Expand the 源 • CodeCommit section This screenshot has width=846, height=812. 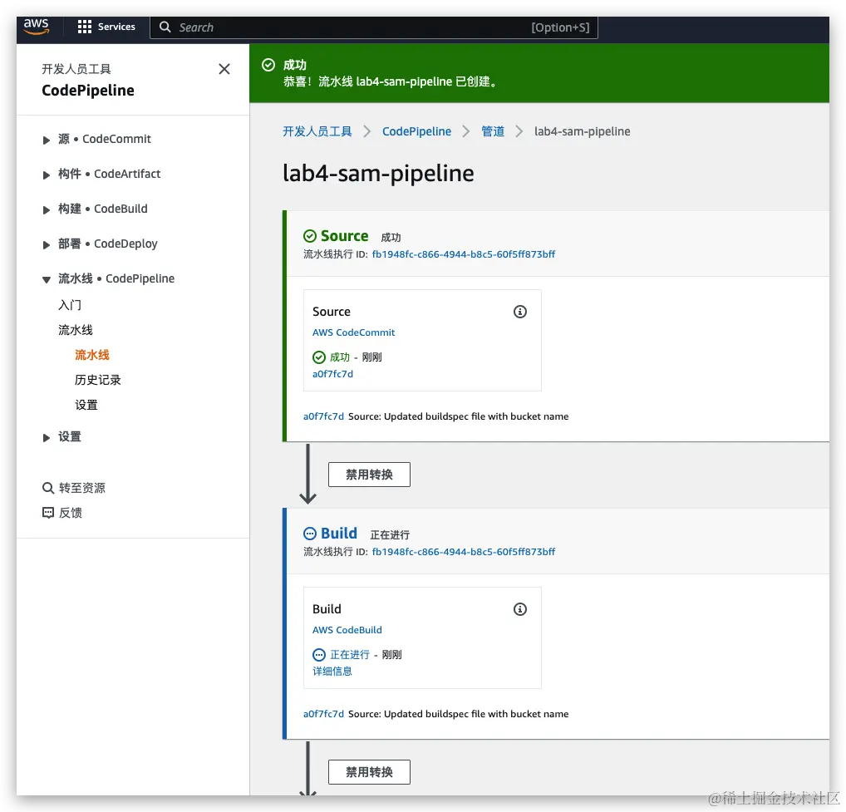pyautogui.click(x=47, y=140)
